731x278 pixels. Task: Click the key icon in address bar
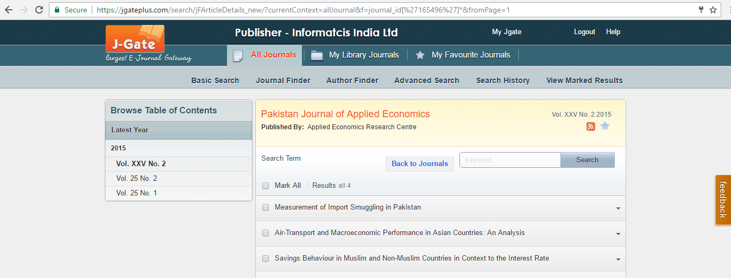click(x=701, y=10)
